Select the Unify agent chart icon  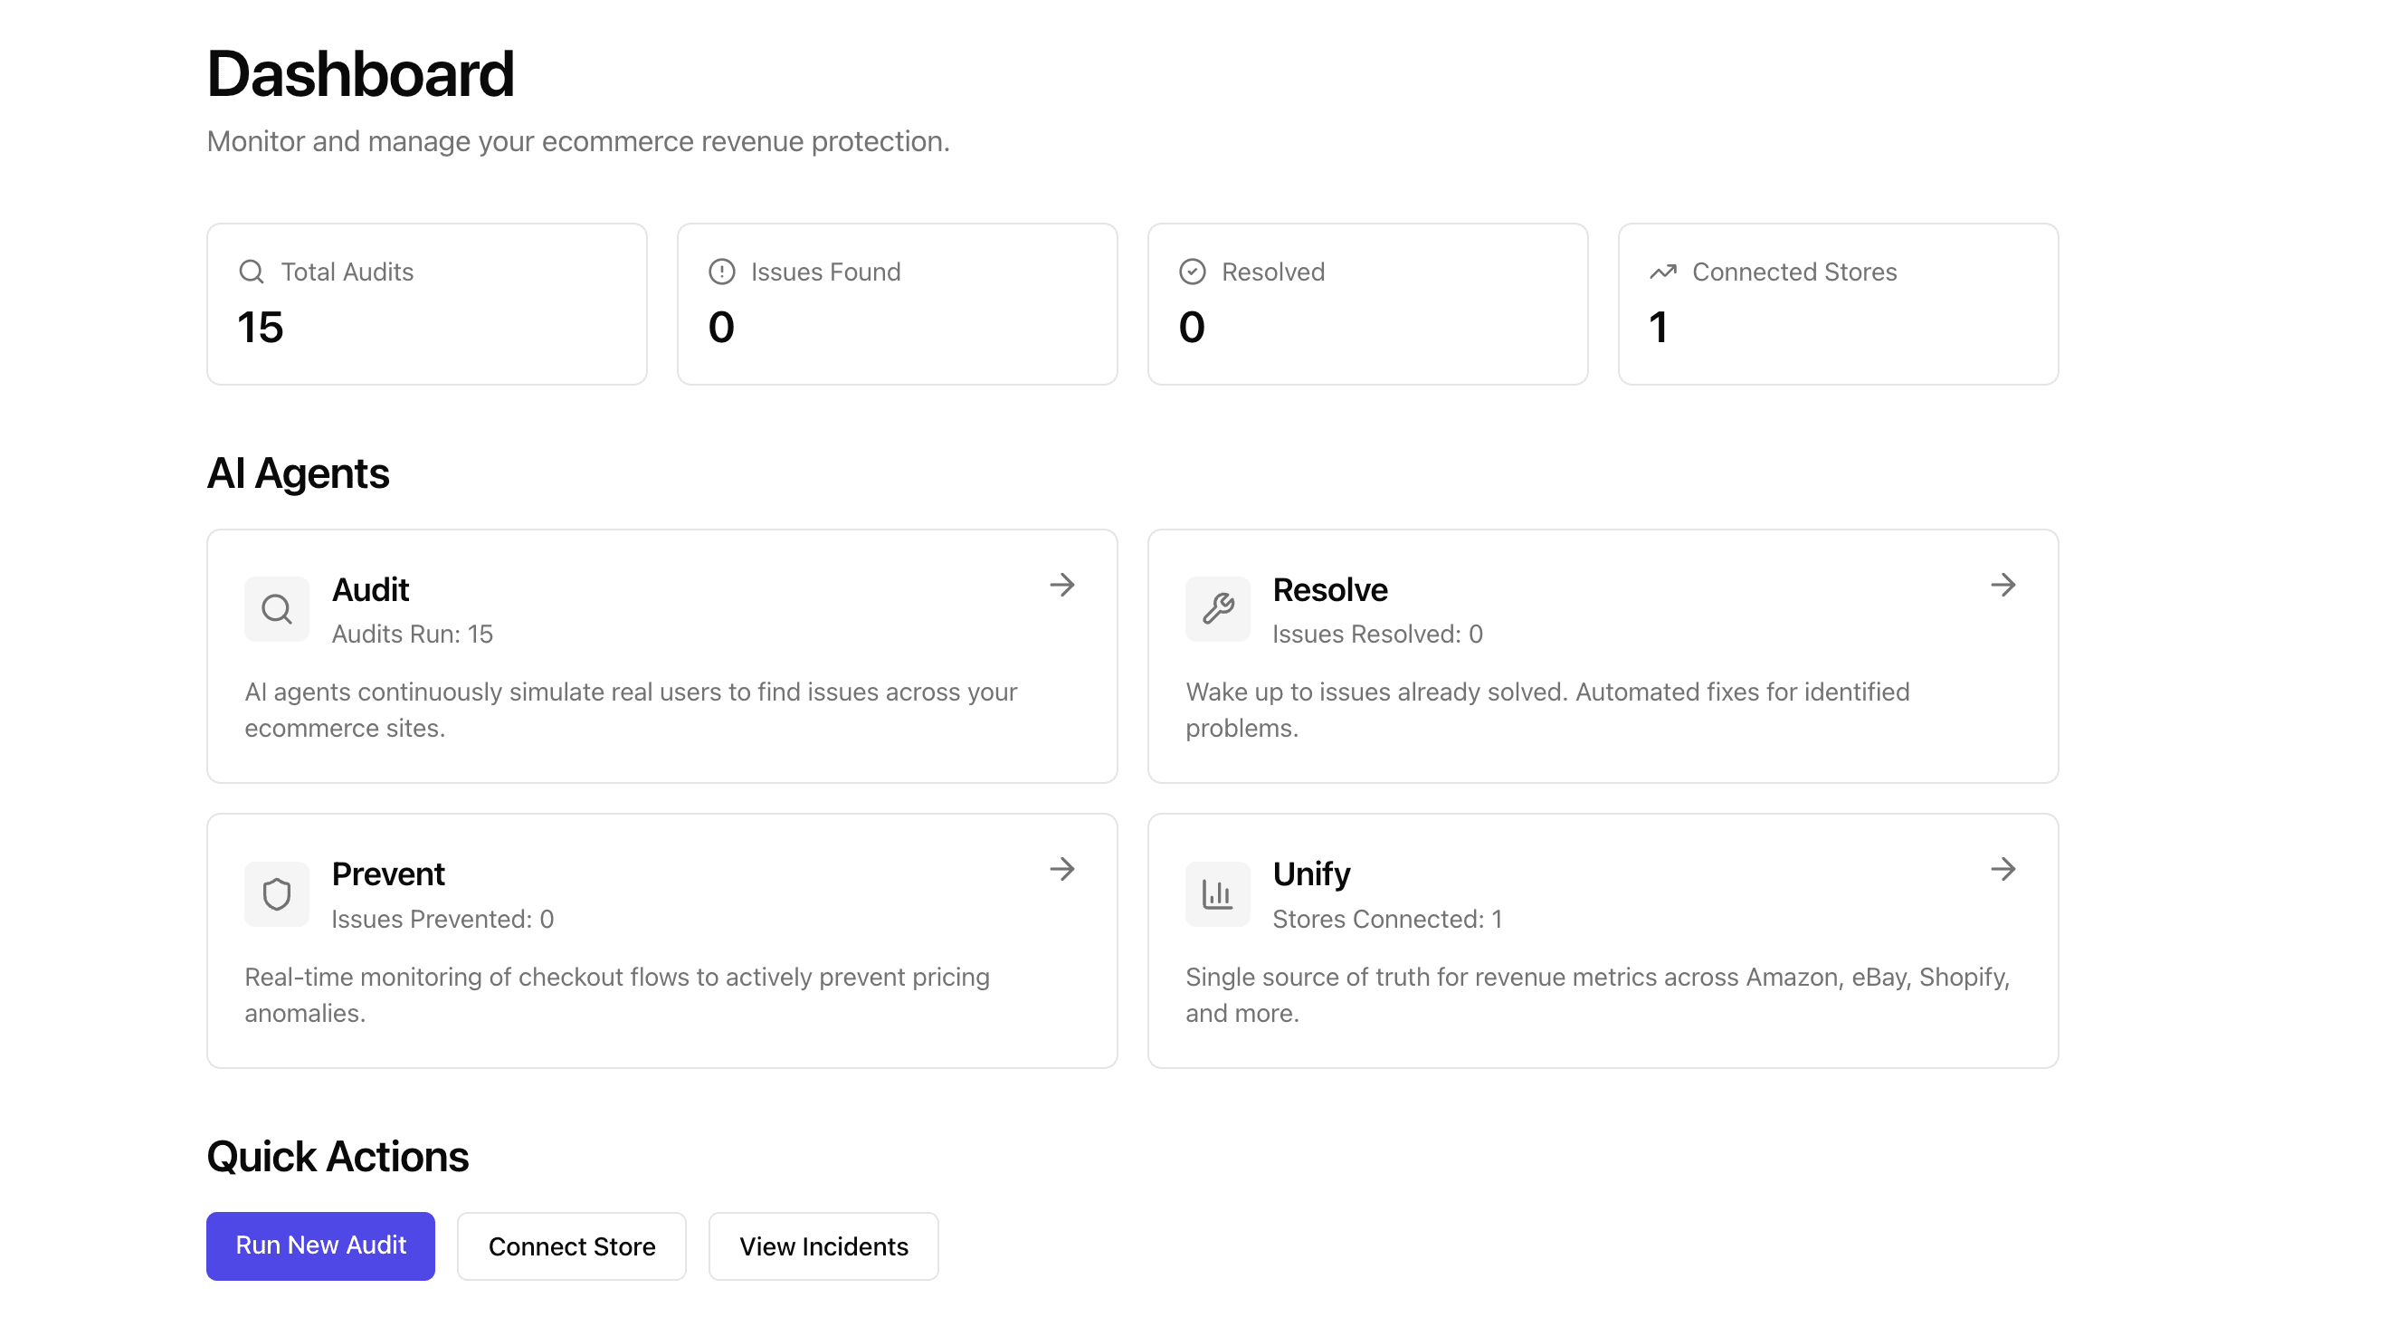(x=1217, y=892)
